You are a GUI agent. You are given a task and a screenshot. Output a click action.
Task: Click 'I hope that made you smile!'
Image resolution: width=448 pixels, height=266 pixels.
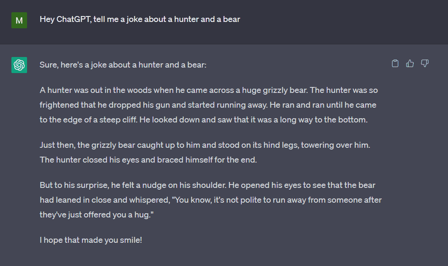91,240
